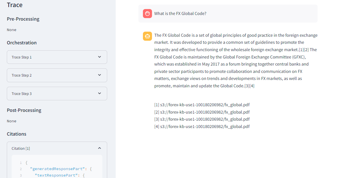Select the first fx_global.pdf source reference
This screenshot has width=340, height=178.
click(x=202, y=105)
